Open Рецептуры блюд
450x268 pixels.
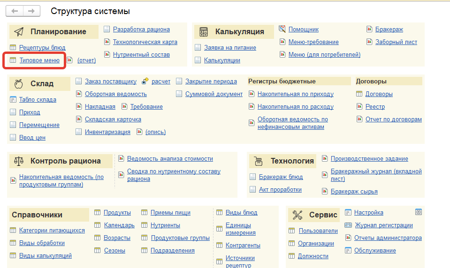point(42,47)
